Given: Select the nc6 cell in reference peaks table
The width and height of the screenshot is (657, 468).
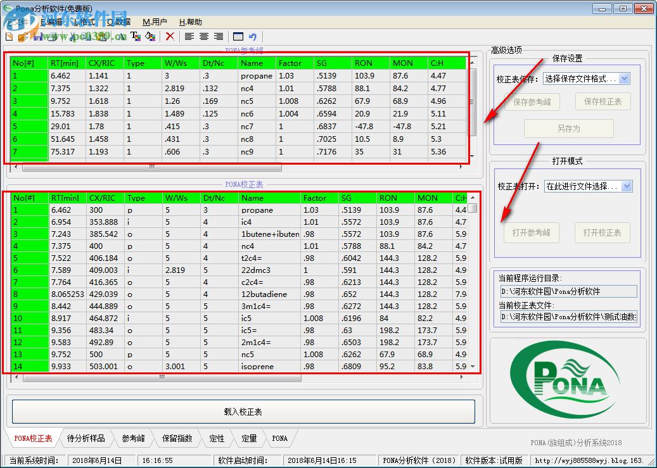Looking at the screenshot, I should coord(257,114).
